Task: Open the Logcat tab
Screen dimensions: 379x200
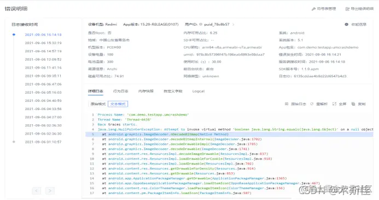Action: 199,91
